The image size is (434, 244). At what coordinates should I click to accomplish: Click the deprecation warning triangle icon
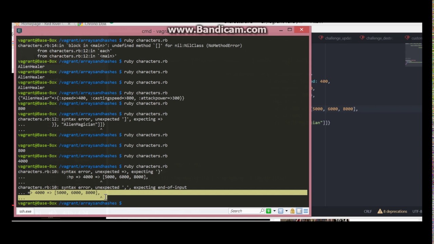click(x=380, y=211)
